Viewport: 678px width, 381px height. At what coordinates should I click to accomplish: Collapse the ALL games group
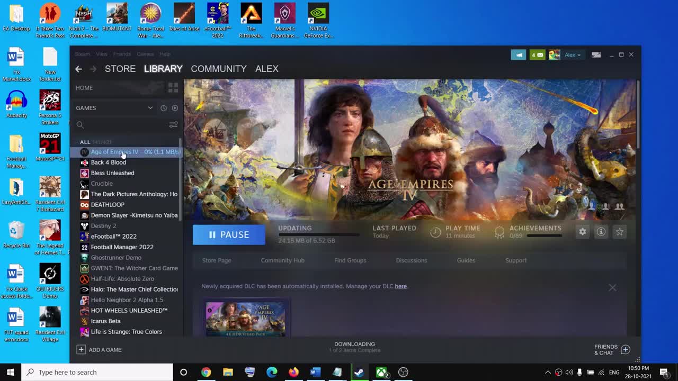(x=77, y=142)
